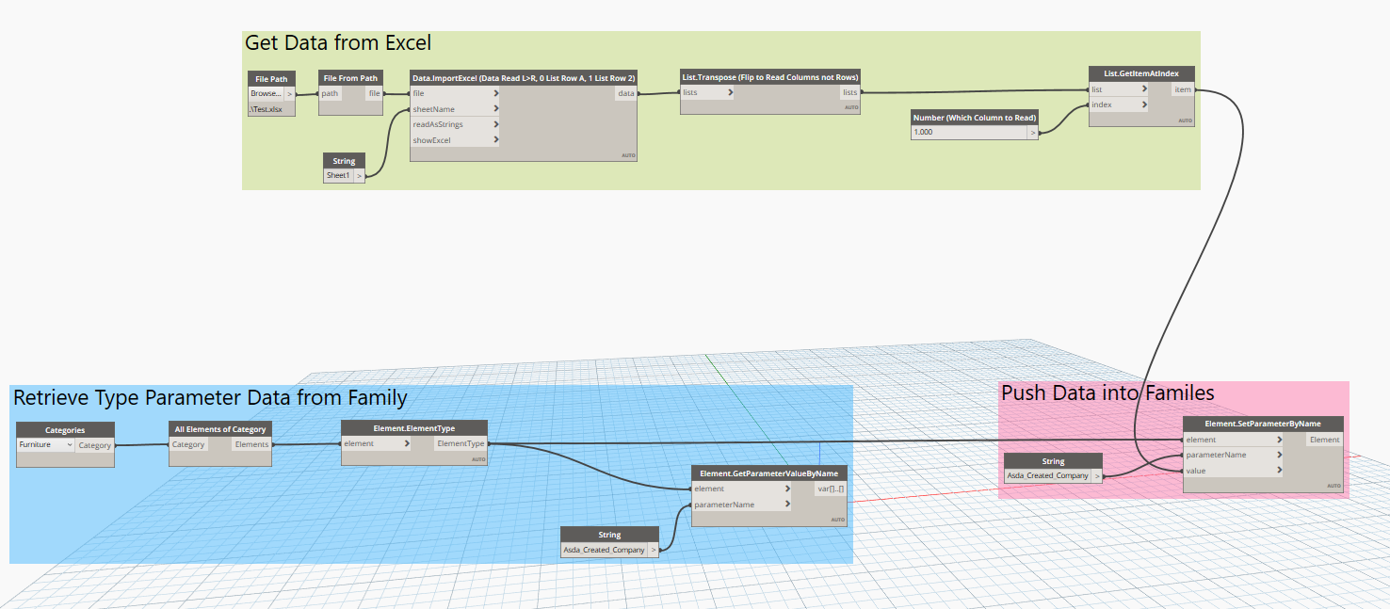Click the list input chevron on List.GetItemAtIndex
The width and height of the screenshot is (1390, 609).
pos(1143,89)
